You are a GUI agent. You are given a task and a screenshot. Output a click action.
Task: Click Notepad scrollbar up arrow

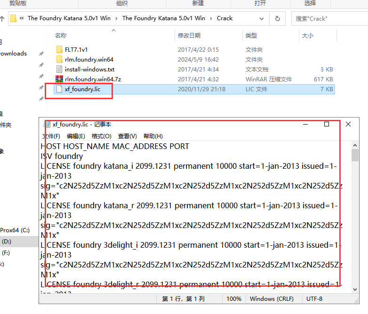click(x=355, y=145)
